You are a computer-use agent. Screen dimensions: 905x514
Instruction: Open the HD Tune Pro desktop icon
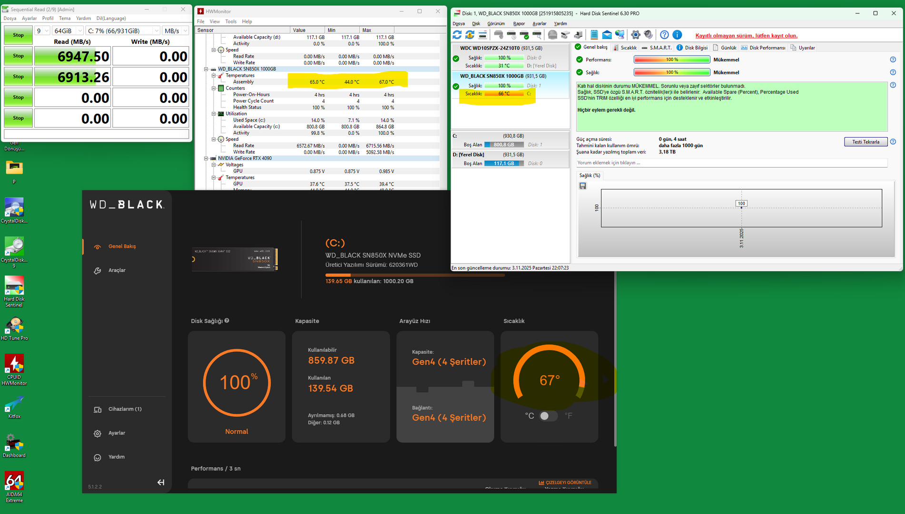coord(14,328)
